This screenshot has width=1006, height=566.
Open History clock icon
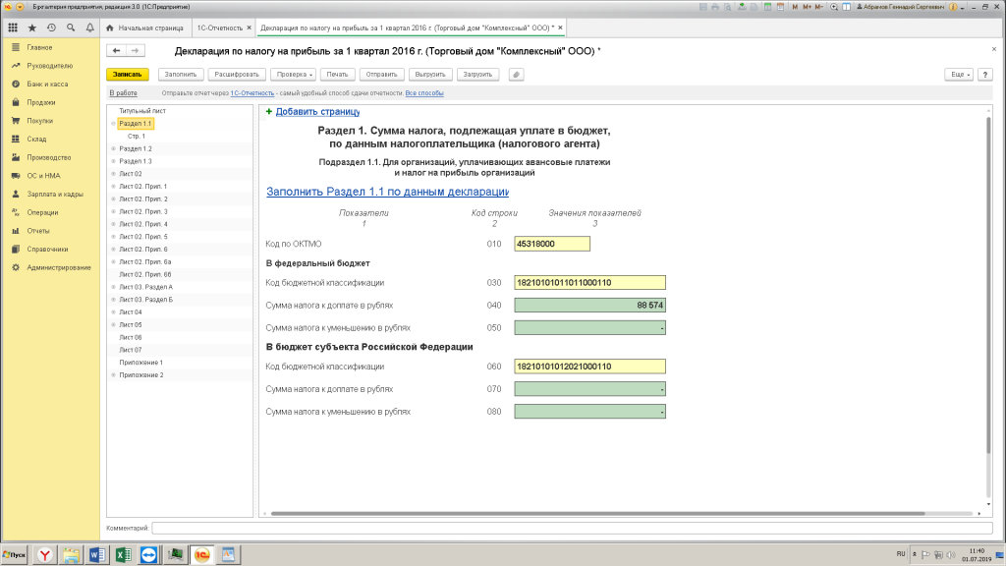(51, 28)
